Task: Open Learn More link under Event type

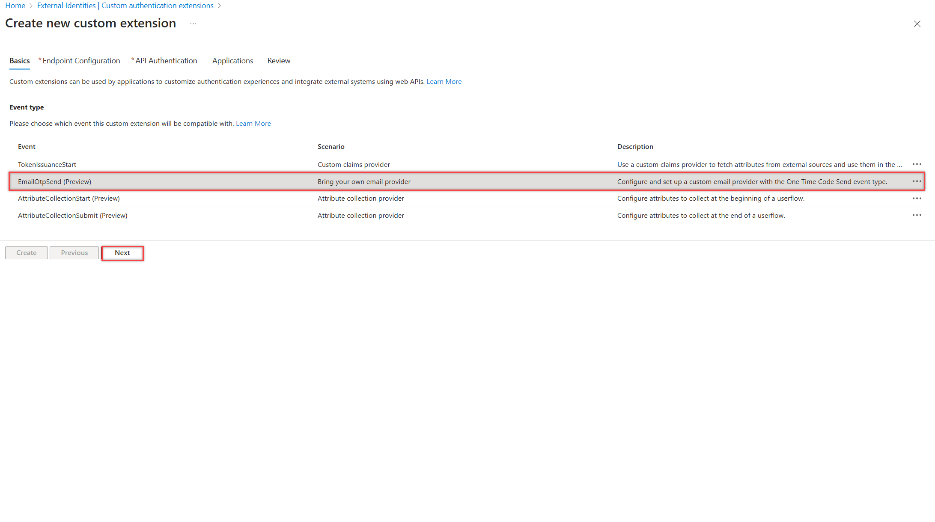Action: click(253, 123)
